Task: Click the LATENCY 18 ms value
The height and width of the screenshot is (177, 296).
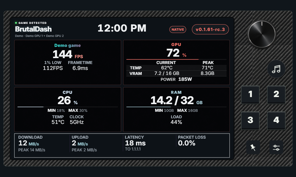Action: pyautogui.click(x=135, y=143)
